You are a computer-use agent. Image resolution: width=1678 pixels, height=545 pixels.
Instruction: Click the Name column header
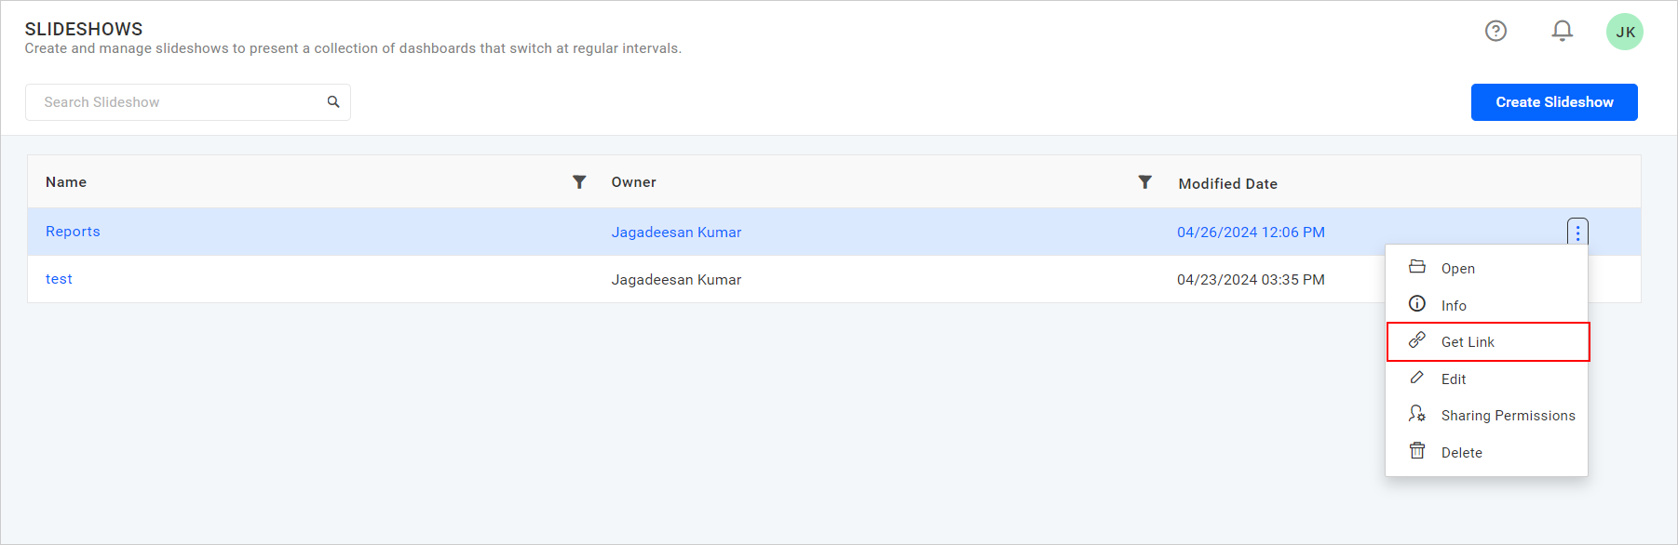[x=66, y=182]
